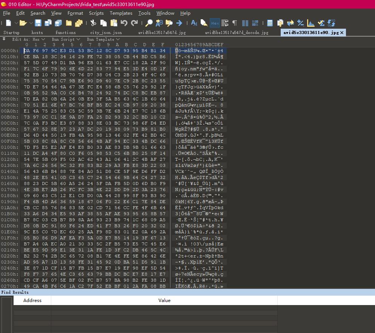Click the 0010h: row address

tap(9, 57)
